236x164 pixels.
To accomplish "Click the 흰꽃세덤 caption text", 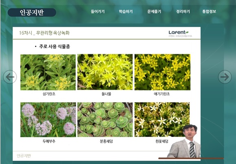I will [162, 141].
